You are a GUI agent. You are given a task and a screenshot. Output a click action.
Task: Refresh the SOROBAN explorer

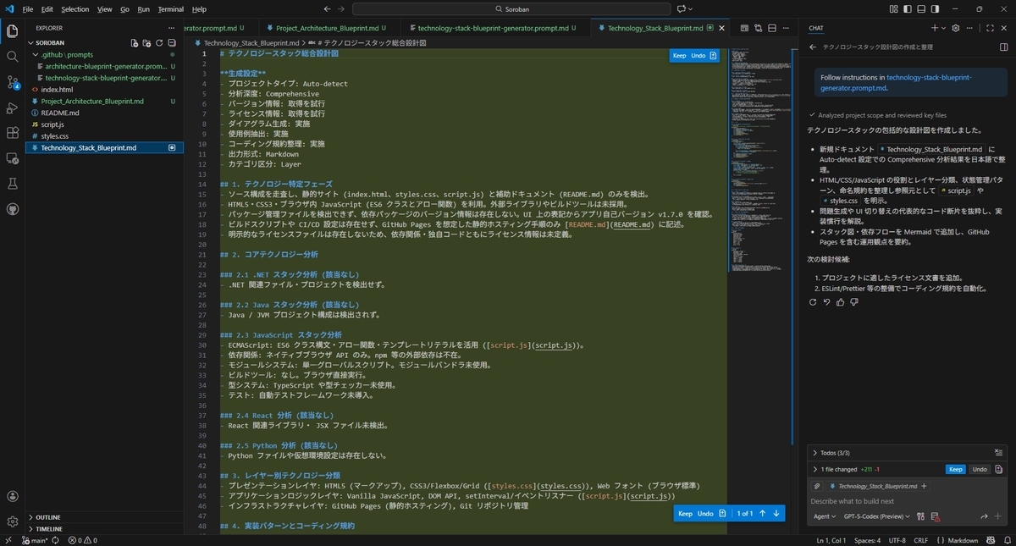(159, 42)
